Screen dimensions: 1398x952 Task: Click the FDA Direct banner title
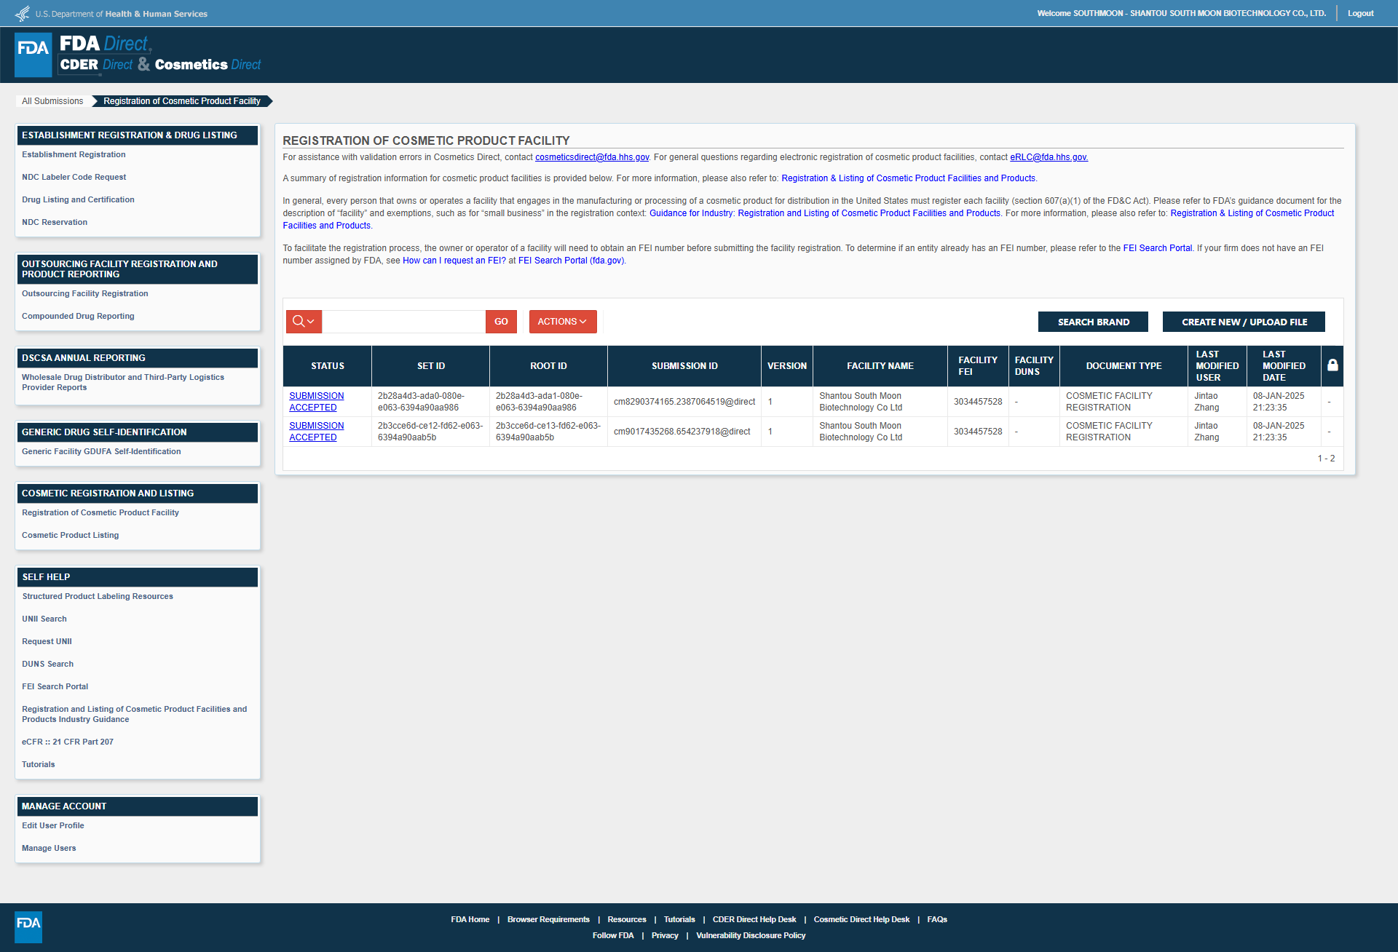point(106,44)
